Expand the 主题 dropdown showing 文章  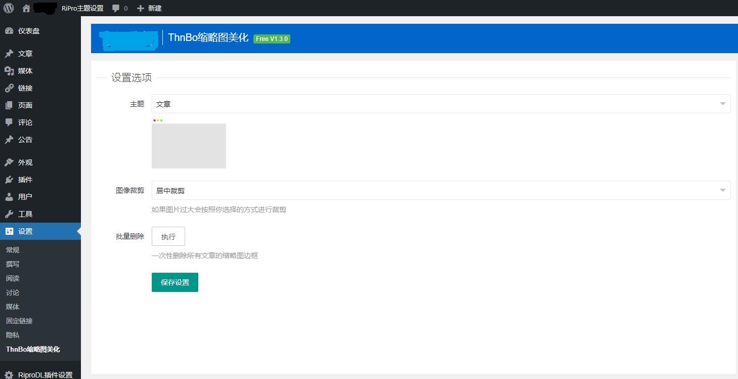coord(441,104)
